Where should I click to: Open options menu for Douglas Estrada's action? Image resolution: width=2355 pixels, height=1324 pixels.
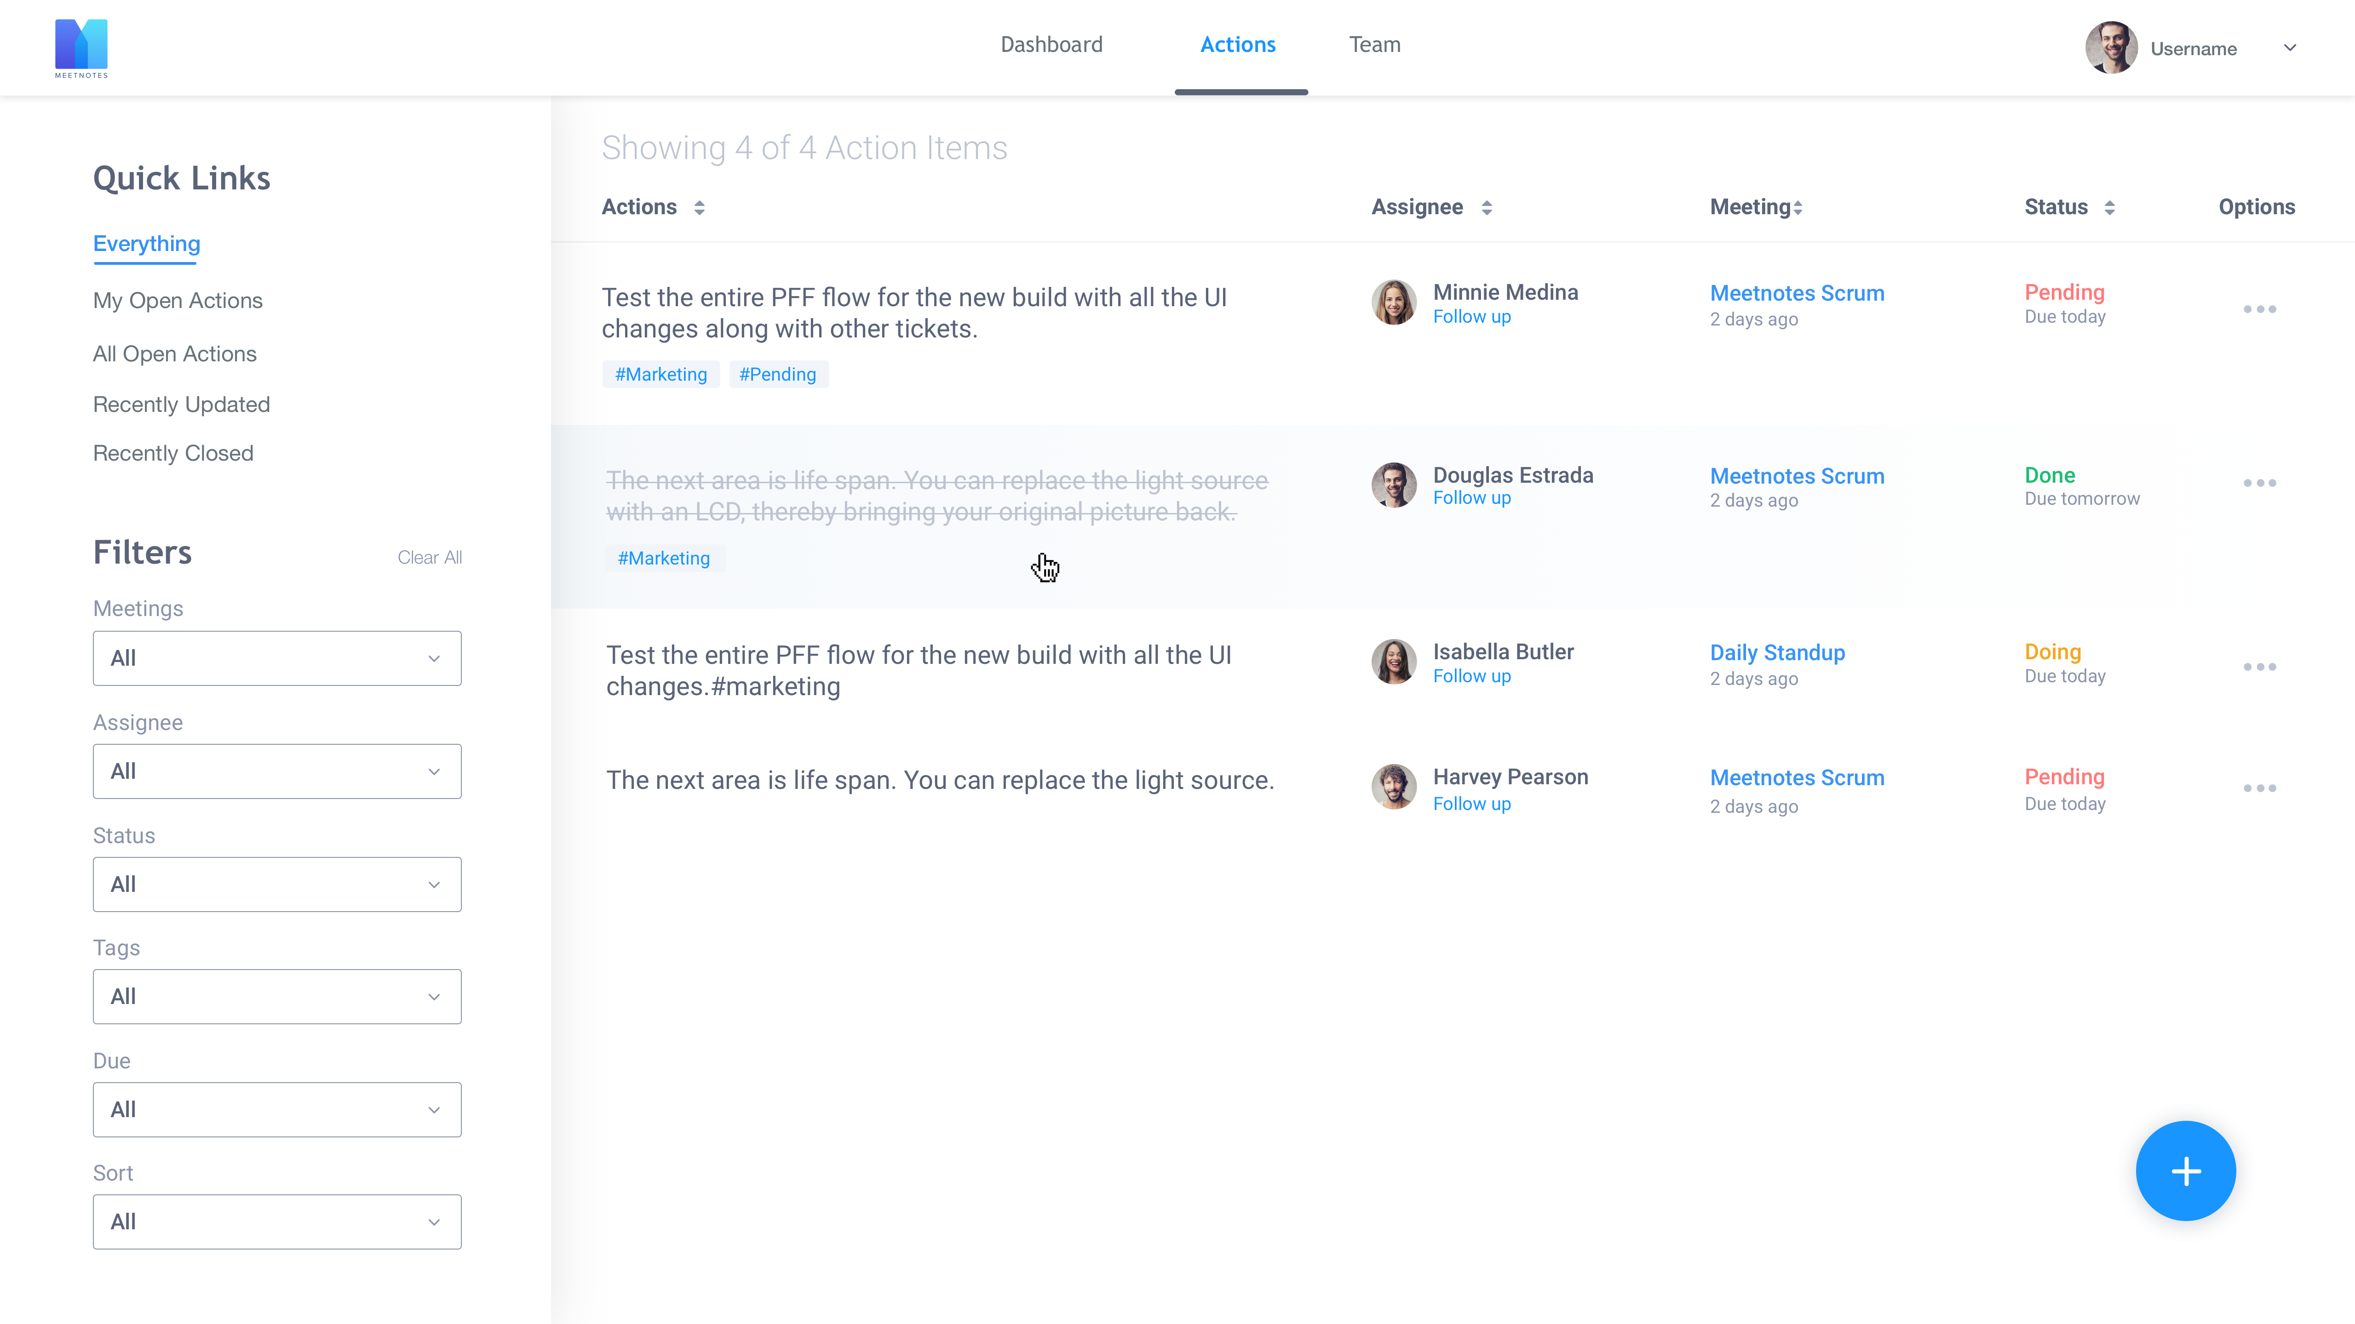(x=2260, y=482)
